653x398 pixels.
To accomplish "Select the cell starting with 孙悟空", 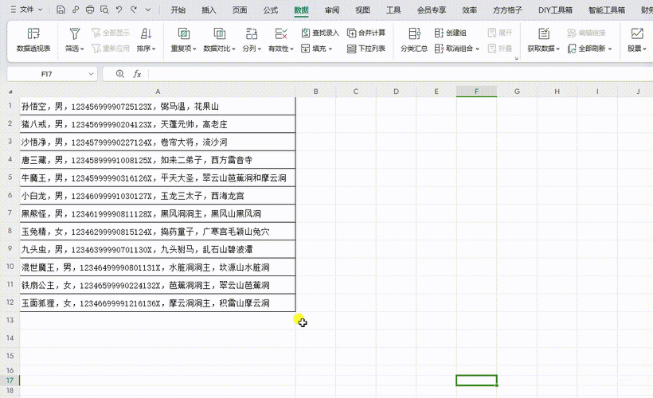I will click(158, 106).
